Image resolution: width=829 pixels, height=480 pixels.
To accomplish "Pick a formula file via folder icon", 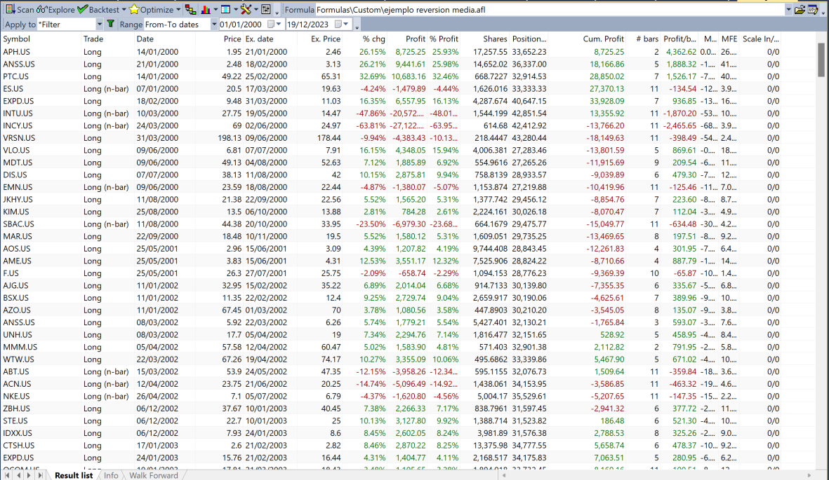I will tap(800, 10).
